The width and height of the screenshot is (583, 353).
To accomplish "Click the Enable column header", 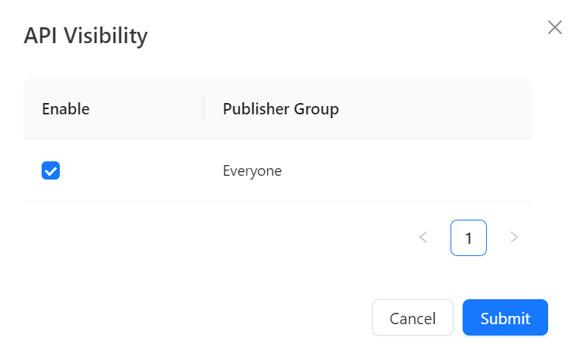I will pos(66,109).
